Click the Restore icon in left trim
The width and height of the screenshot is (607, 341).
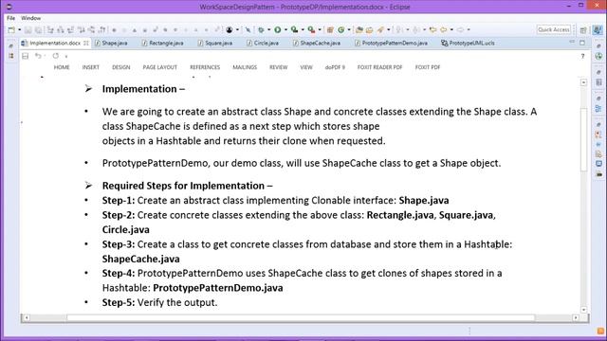(x=10, y=46)
